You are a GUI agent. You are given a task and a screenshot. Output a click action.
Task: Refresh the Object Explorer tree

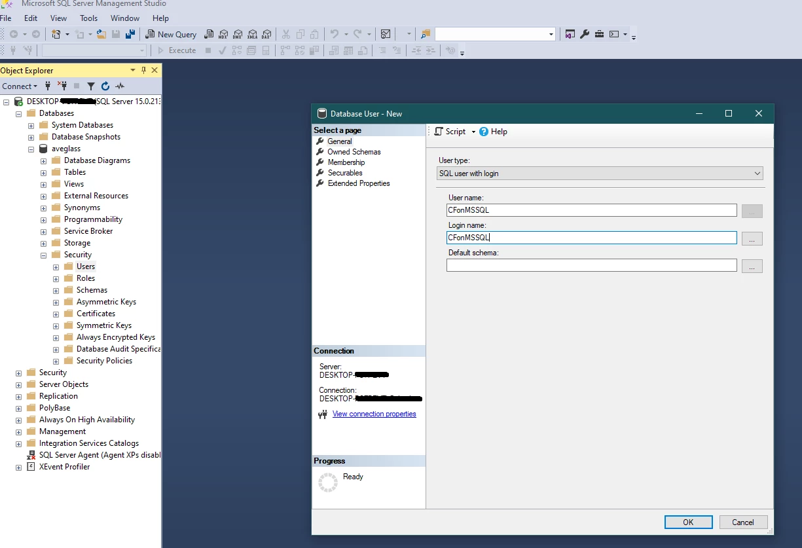(x=105, y=86)
